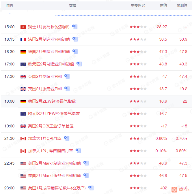Open 加拿大1月CPI月率 data link

pos(45,138)
